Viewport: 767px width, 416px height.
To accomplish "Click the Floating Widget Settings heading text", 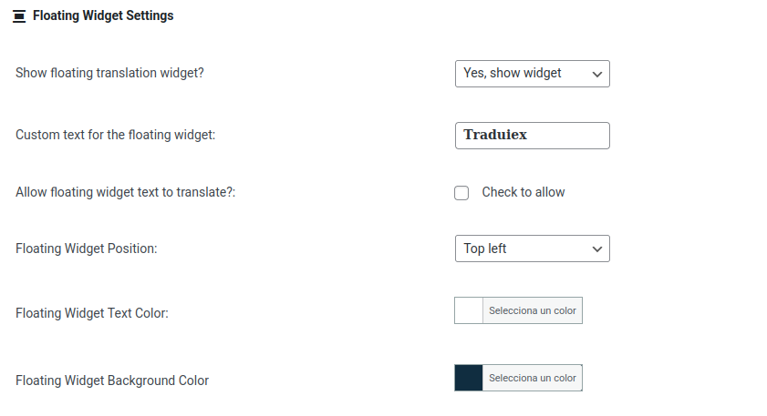I will point(102,15).
